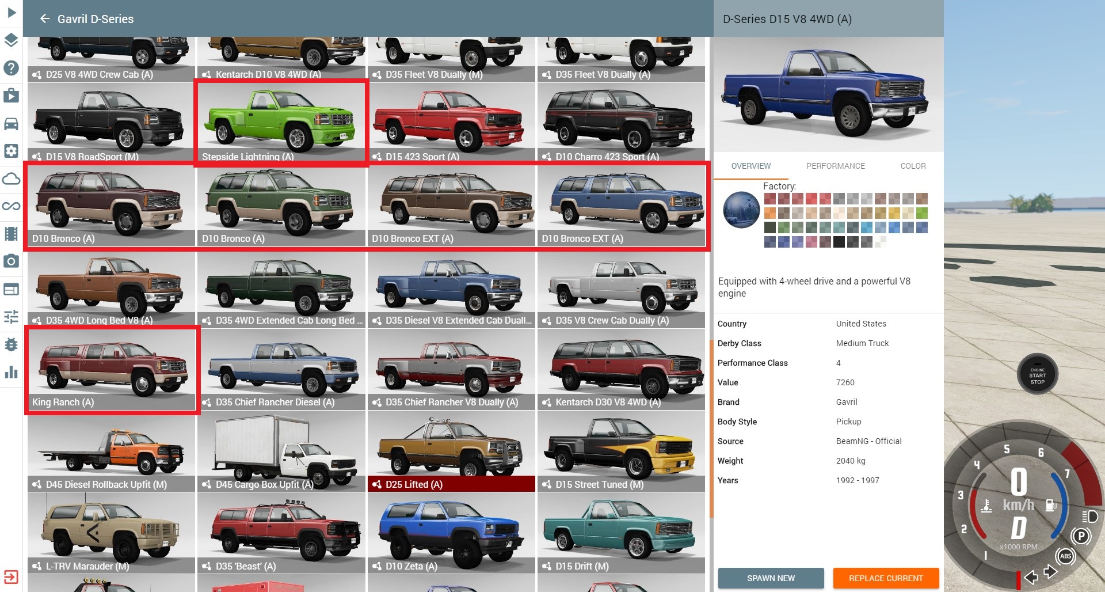Click the cloud icon in the sidebar
This screenshot has height=592, width=1105.
pos(11,179)
